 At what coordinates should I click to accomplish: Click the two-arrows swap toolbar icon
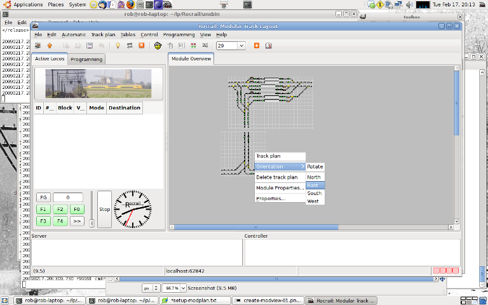(130, 46)
